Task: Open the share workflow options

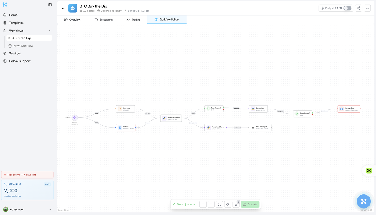Action: (x=358, y=8)
